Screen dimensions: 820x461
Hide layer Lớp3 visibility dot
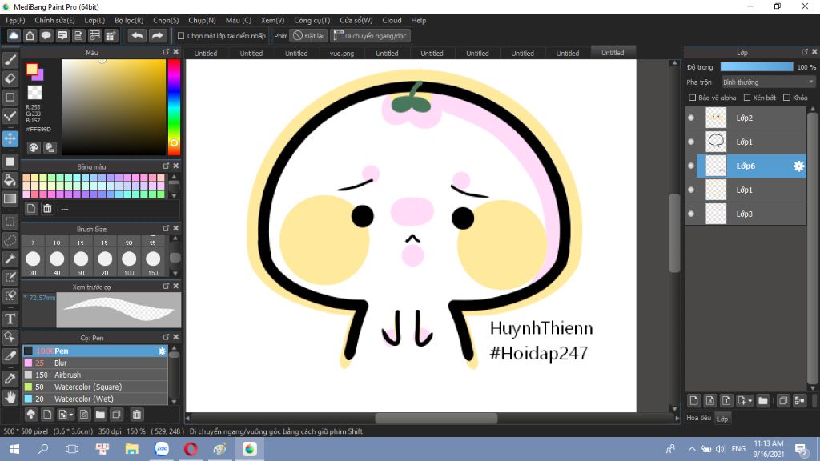point(691,214)
